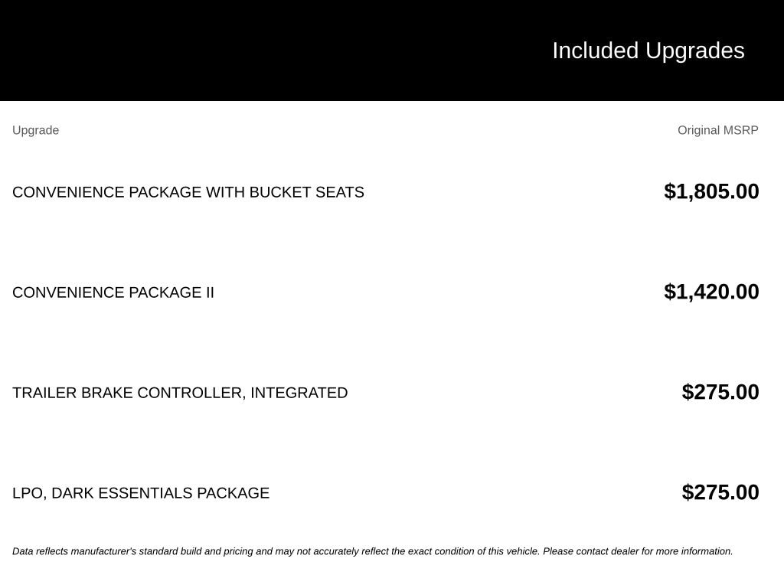Click the 'Data reflects manufacturer's standard build' sentence
Image resolution: width=784 pixels, height=588 pixels.
tap(276, 551)
